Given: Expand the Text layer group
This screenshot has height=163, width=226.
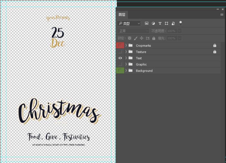Looking at the screenshot, I should [x=126, y=58].
